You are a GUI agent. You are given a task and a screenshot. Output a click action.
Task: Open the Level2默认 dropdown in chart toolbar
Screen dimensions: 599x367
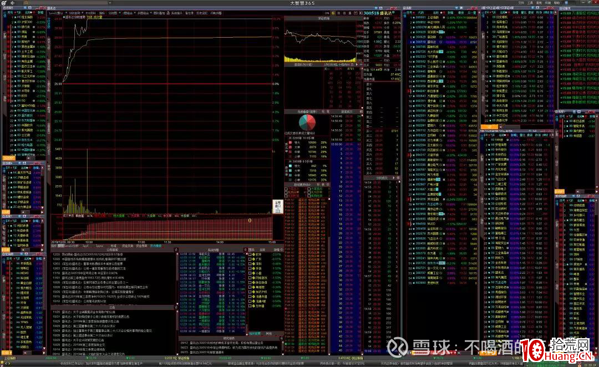click(x=66, y=13)
